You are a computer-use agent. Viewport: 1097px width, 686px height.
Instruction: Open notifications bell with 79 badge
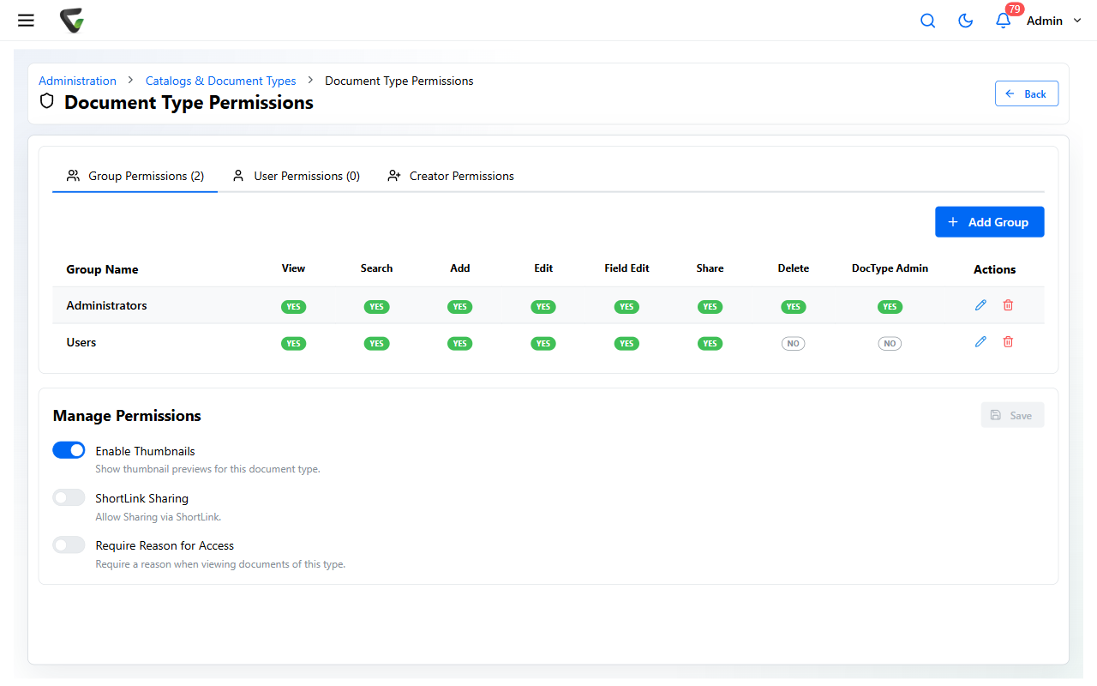click(1004, 20)
